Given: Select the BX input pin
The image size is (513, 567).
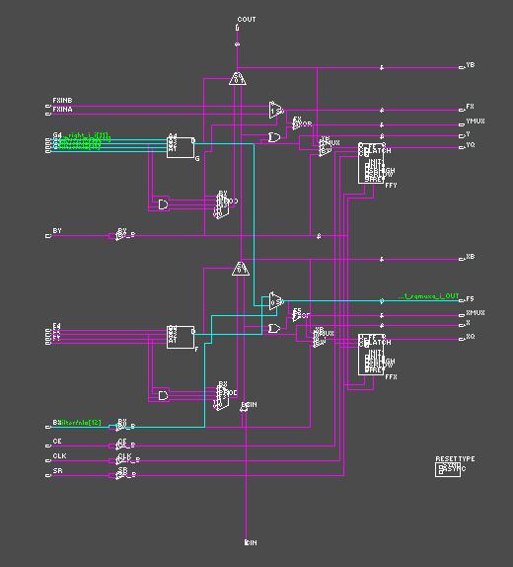Looking at the screenshot, I should (x=48, y=427).
